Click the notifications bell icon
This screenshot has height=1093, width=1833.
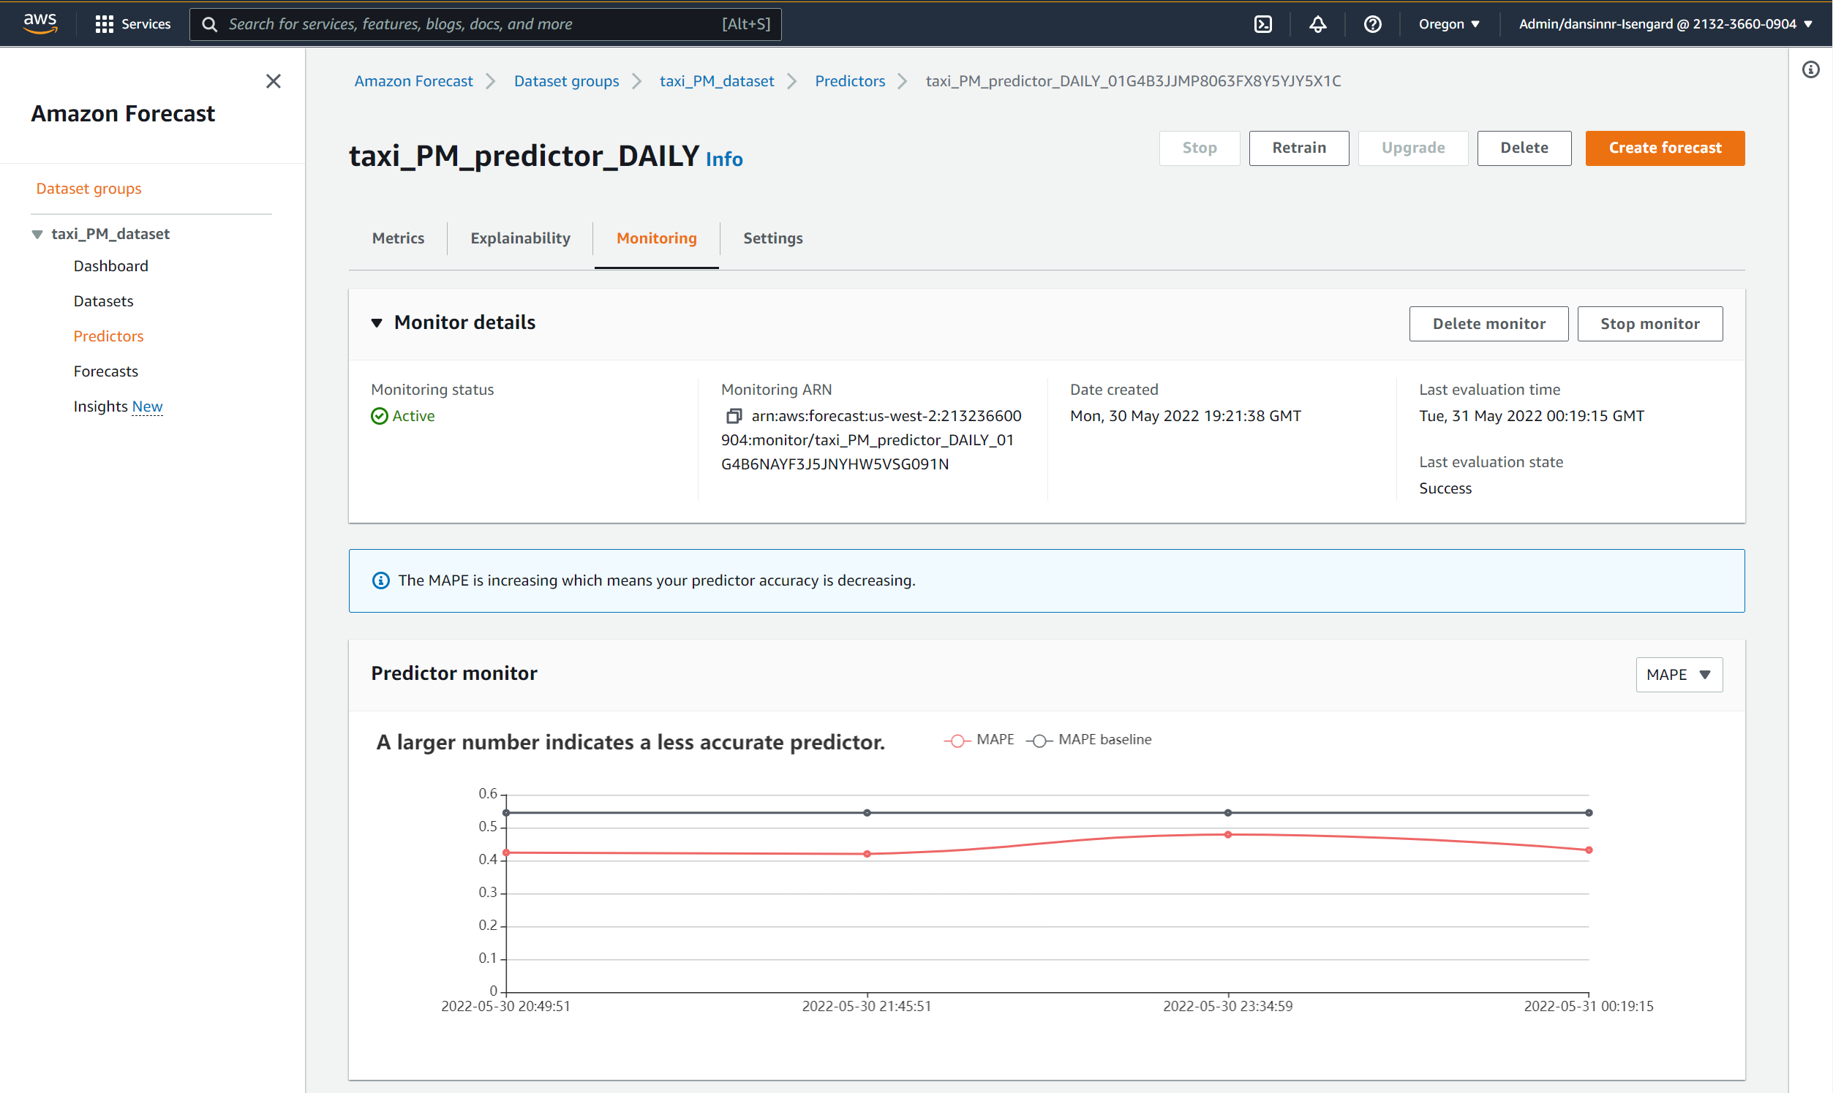click(1317, 24)
